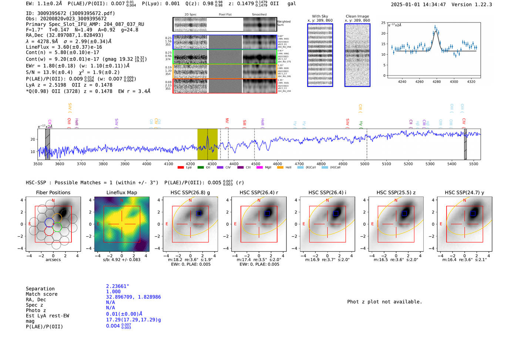This screenshot has height=352, width=518.
Task: Click the EW: 1.1±0.2Å header value
Action: (44, 4)
